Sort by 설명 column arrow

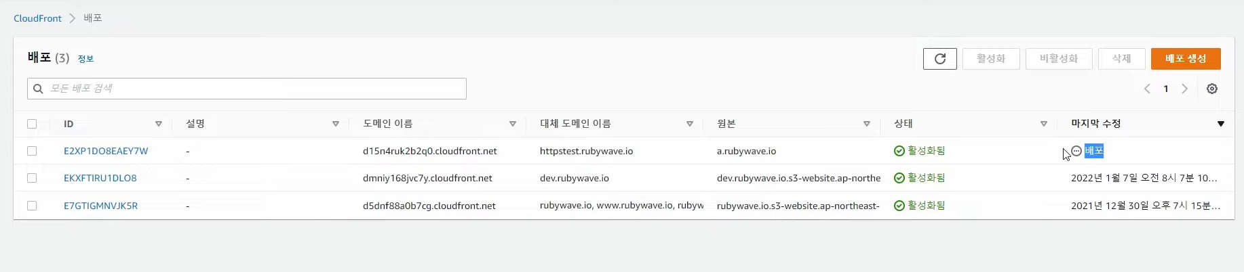point(336,124)
